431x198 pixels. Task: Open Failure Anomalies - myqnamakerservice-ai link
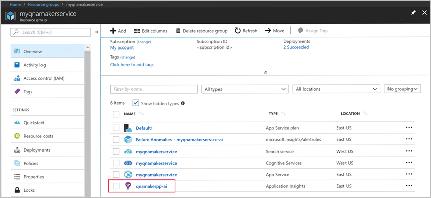point(179,140)
